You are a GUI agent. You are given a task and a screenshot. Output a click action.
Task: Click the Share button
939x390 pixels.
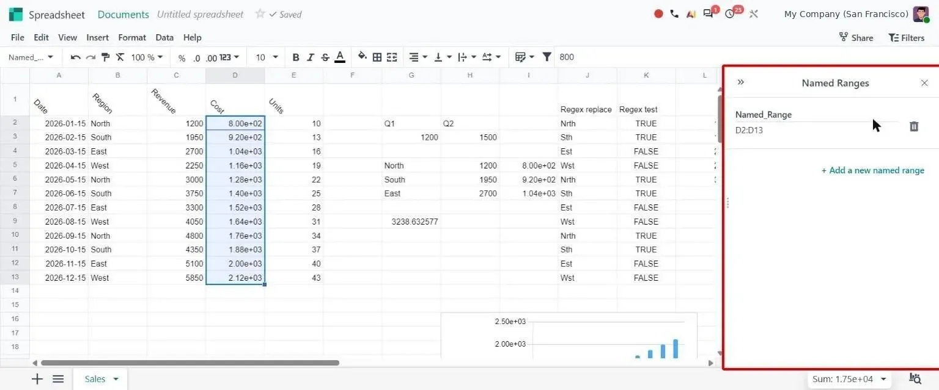[856, 37]
